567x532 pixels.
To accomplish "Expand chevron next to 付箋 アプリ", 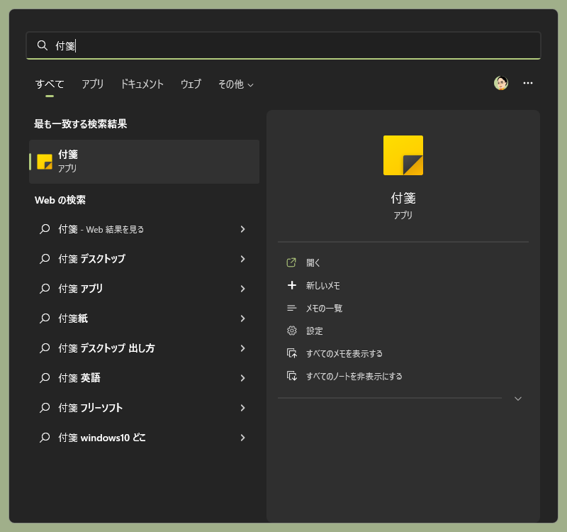I will pyautogui.click(x=243, y=289).
